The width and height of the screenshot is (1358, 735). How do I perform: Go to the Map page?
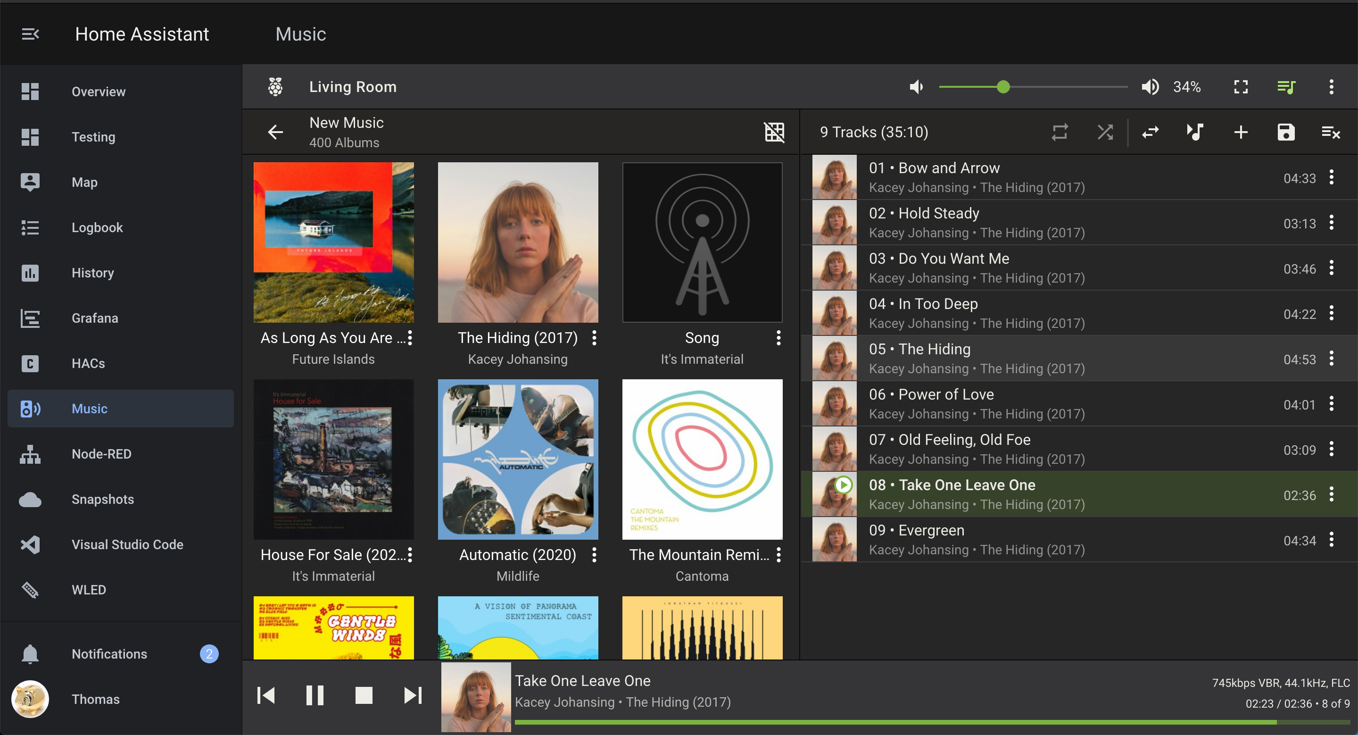(120, 182)
